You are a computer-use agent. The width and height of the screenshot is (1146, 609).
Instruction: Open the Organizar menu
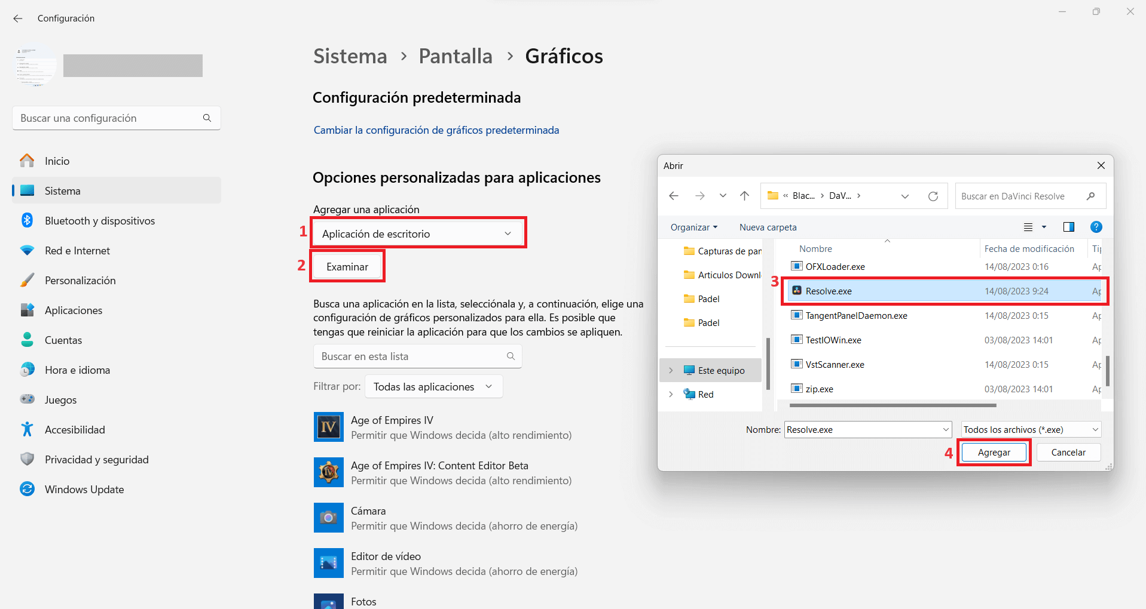point(693,227)
